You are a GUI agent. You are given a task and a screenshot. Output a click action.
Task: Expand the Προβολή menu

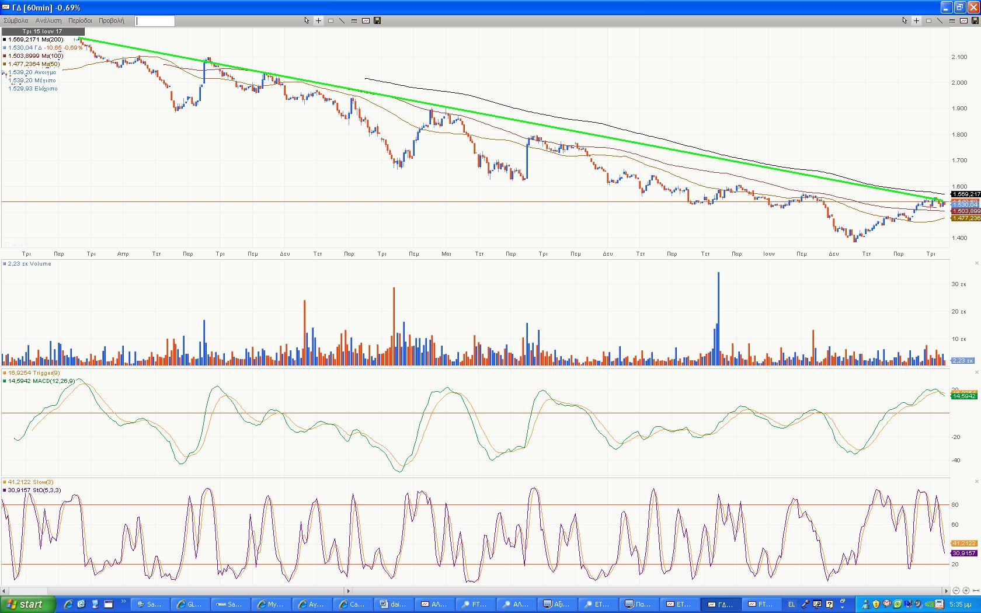point(111,20)
